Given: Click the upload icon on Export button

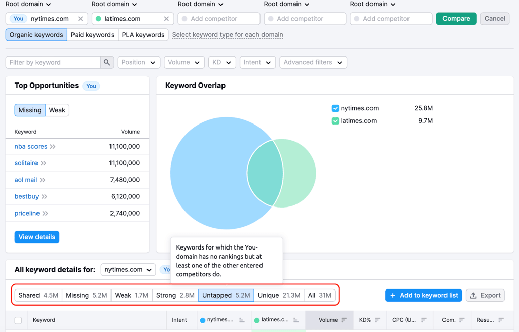Looking at the screenshot, I should 474,295.
